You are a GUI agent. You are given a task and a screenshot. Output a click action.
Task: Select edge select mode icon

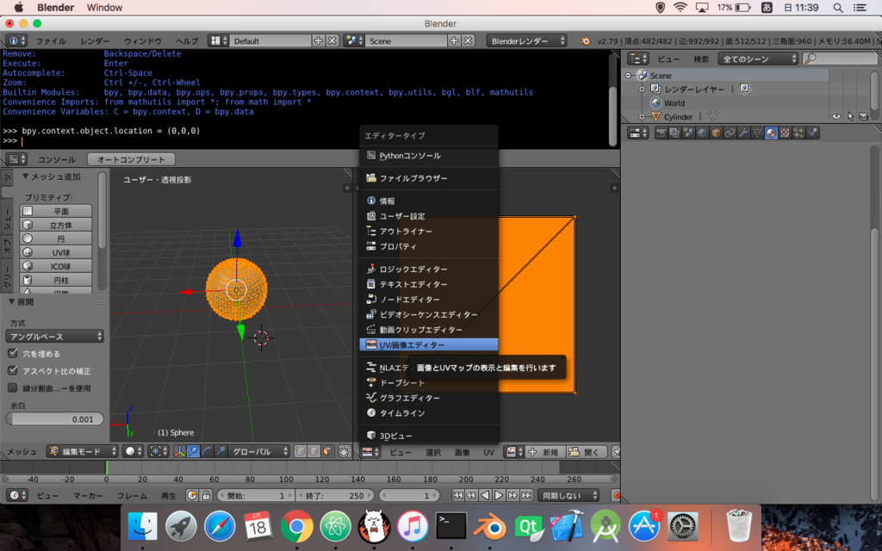click(314, 451)
